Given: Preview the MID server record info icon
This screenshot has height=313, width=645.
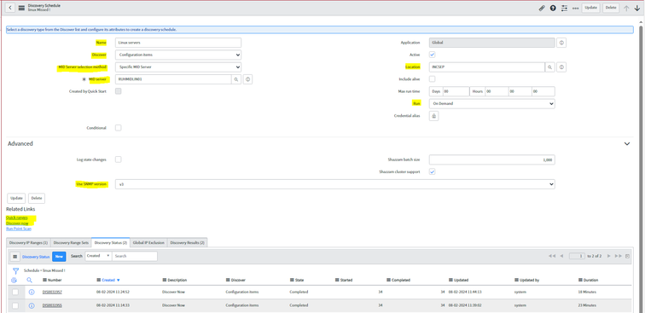Looking at the screenshot, I should click(247, 79).
